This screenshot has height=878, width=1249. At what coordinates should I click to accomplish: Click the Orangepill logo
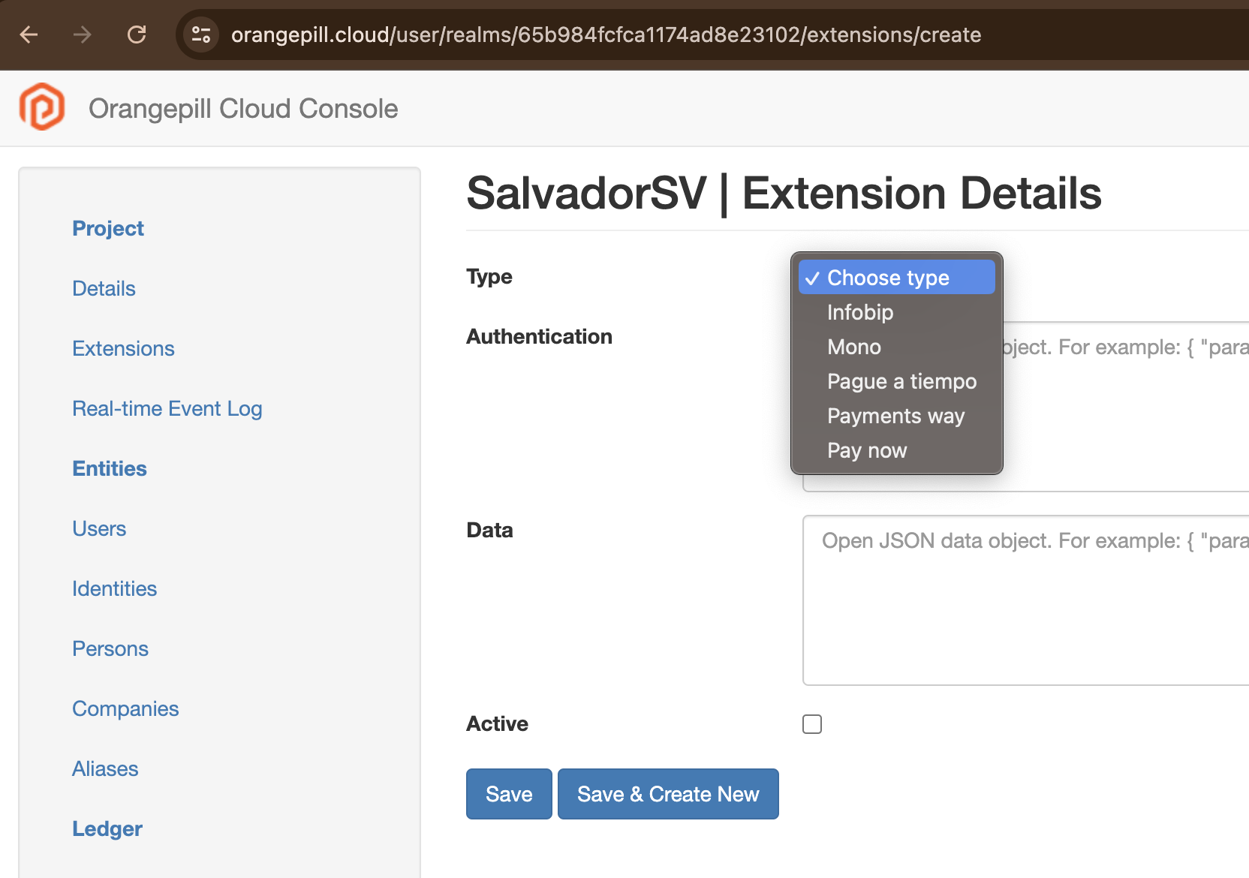coord(42,107)
